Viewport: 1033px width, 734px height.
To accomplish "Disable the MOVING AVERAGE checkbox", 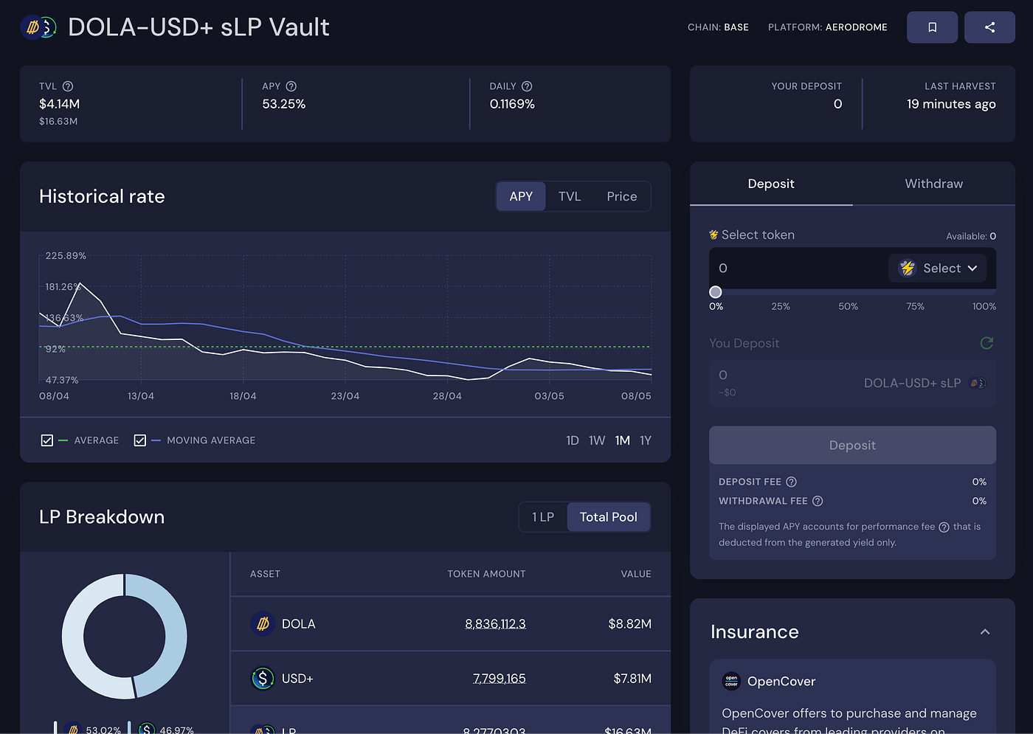I will (x=140, y=440).
